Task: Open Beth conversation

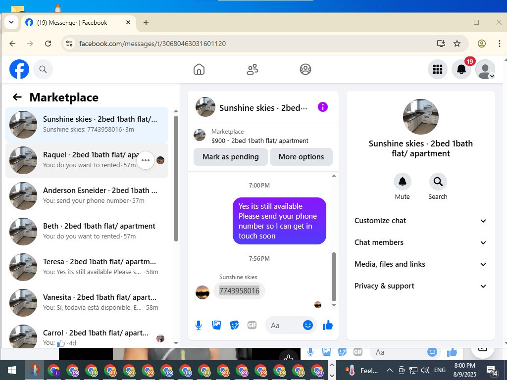Action: click(87, 231)
